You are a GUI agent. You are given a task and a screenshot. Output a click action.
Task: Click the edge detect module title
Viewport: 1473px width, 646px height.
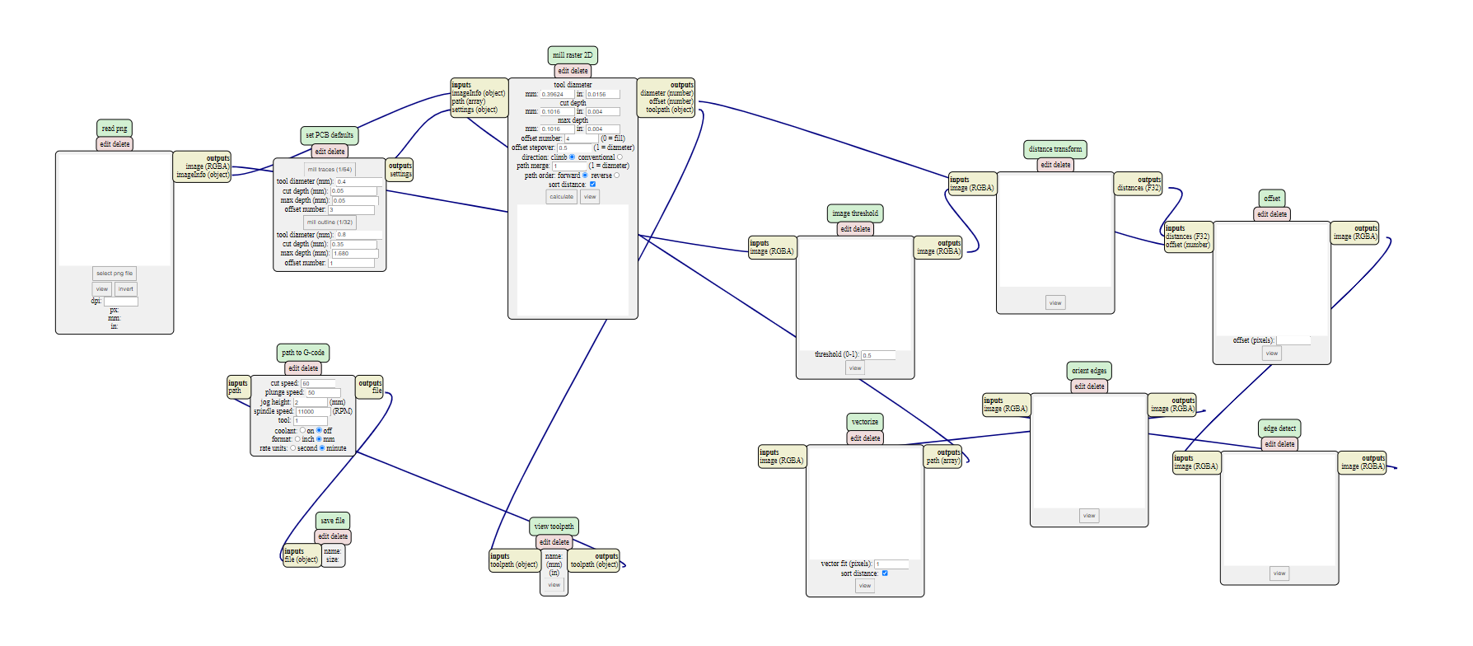[1279, 428]
